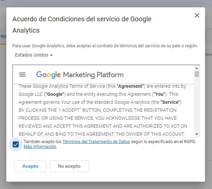The width and height of the screenshot is (212, 189).
Task: Click the terms frame scrollbar thumb
Action: 197,74
